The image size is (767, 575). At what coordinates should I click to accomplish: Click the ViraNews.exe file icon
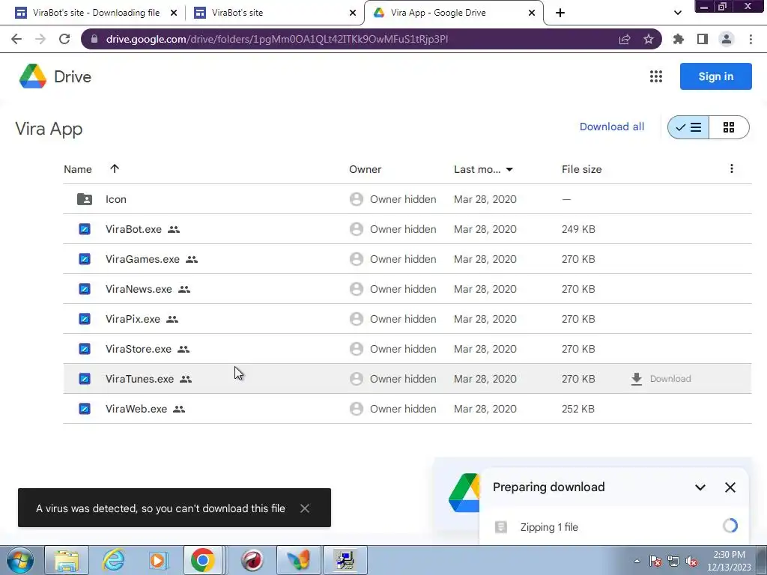click(x=84, y=289)
